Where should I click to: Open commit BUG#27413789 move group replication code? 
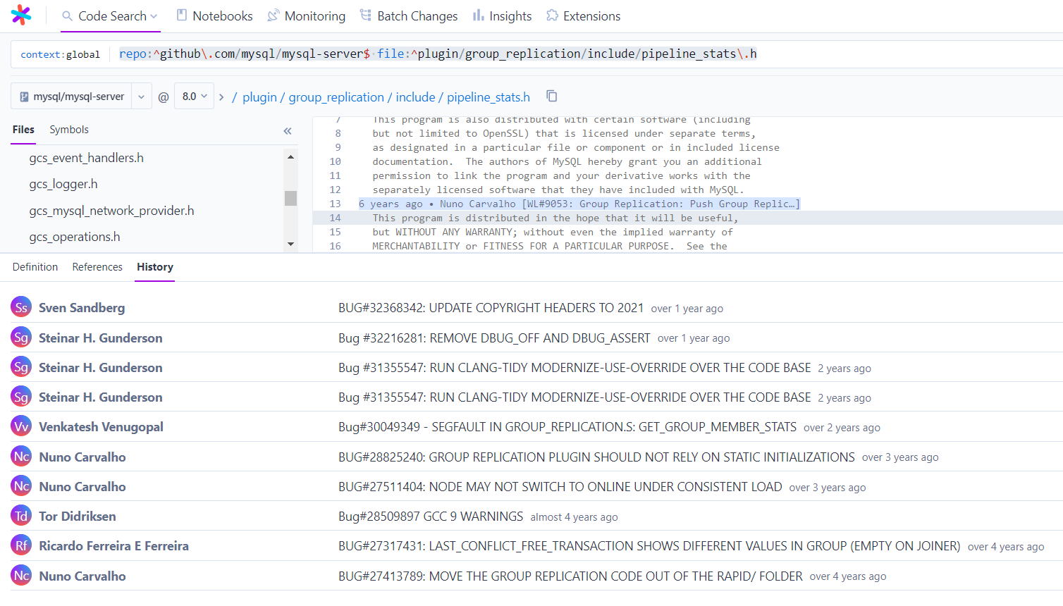[x=570, y=576]
